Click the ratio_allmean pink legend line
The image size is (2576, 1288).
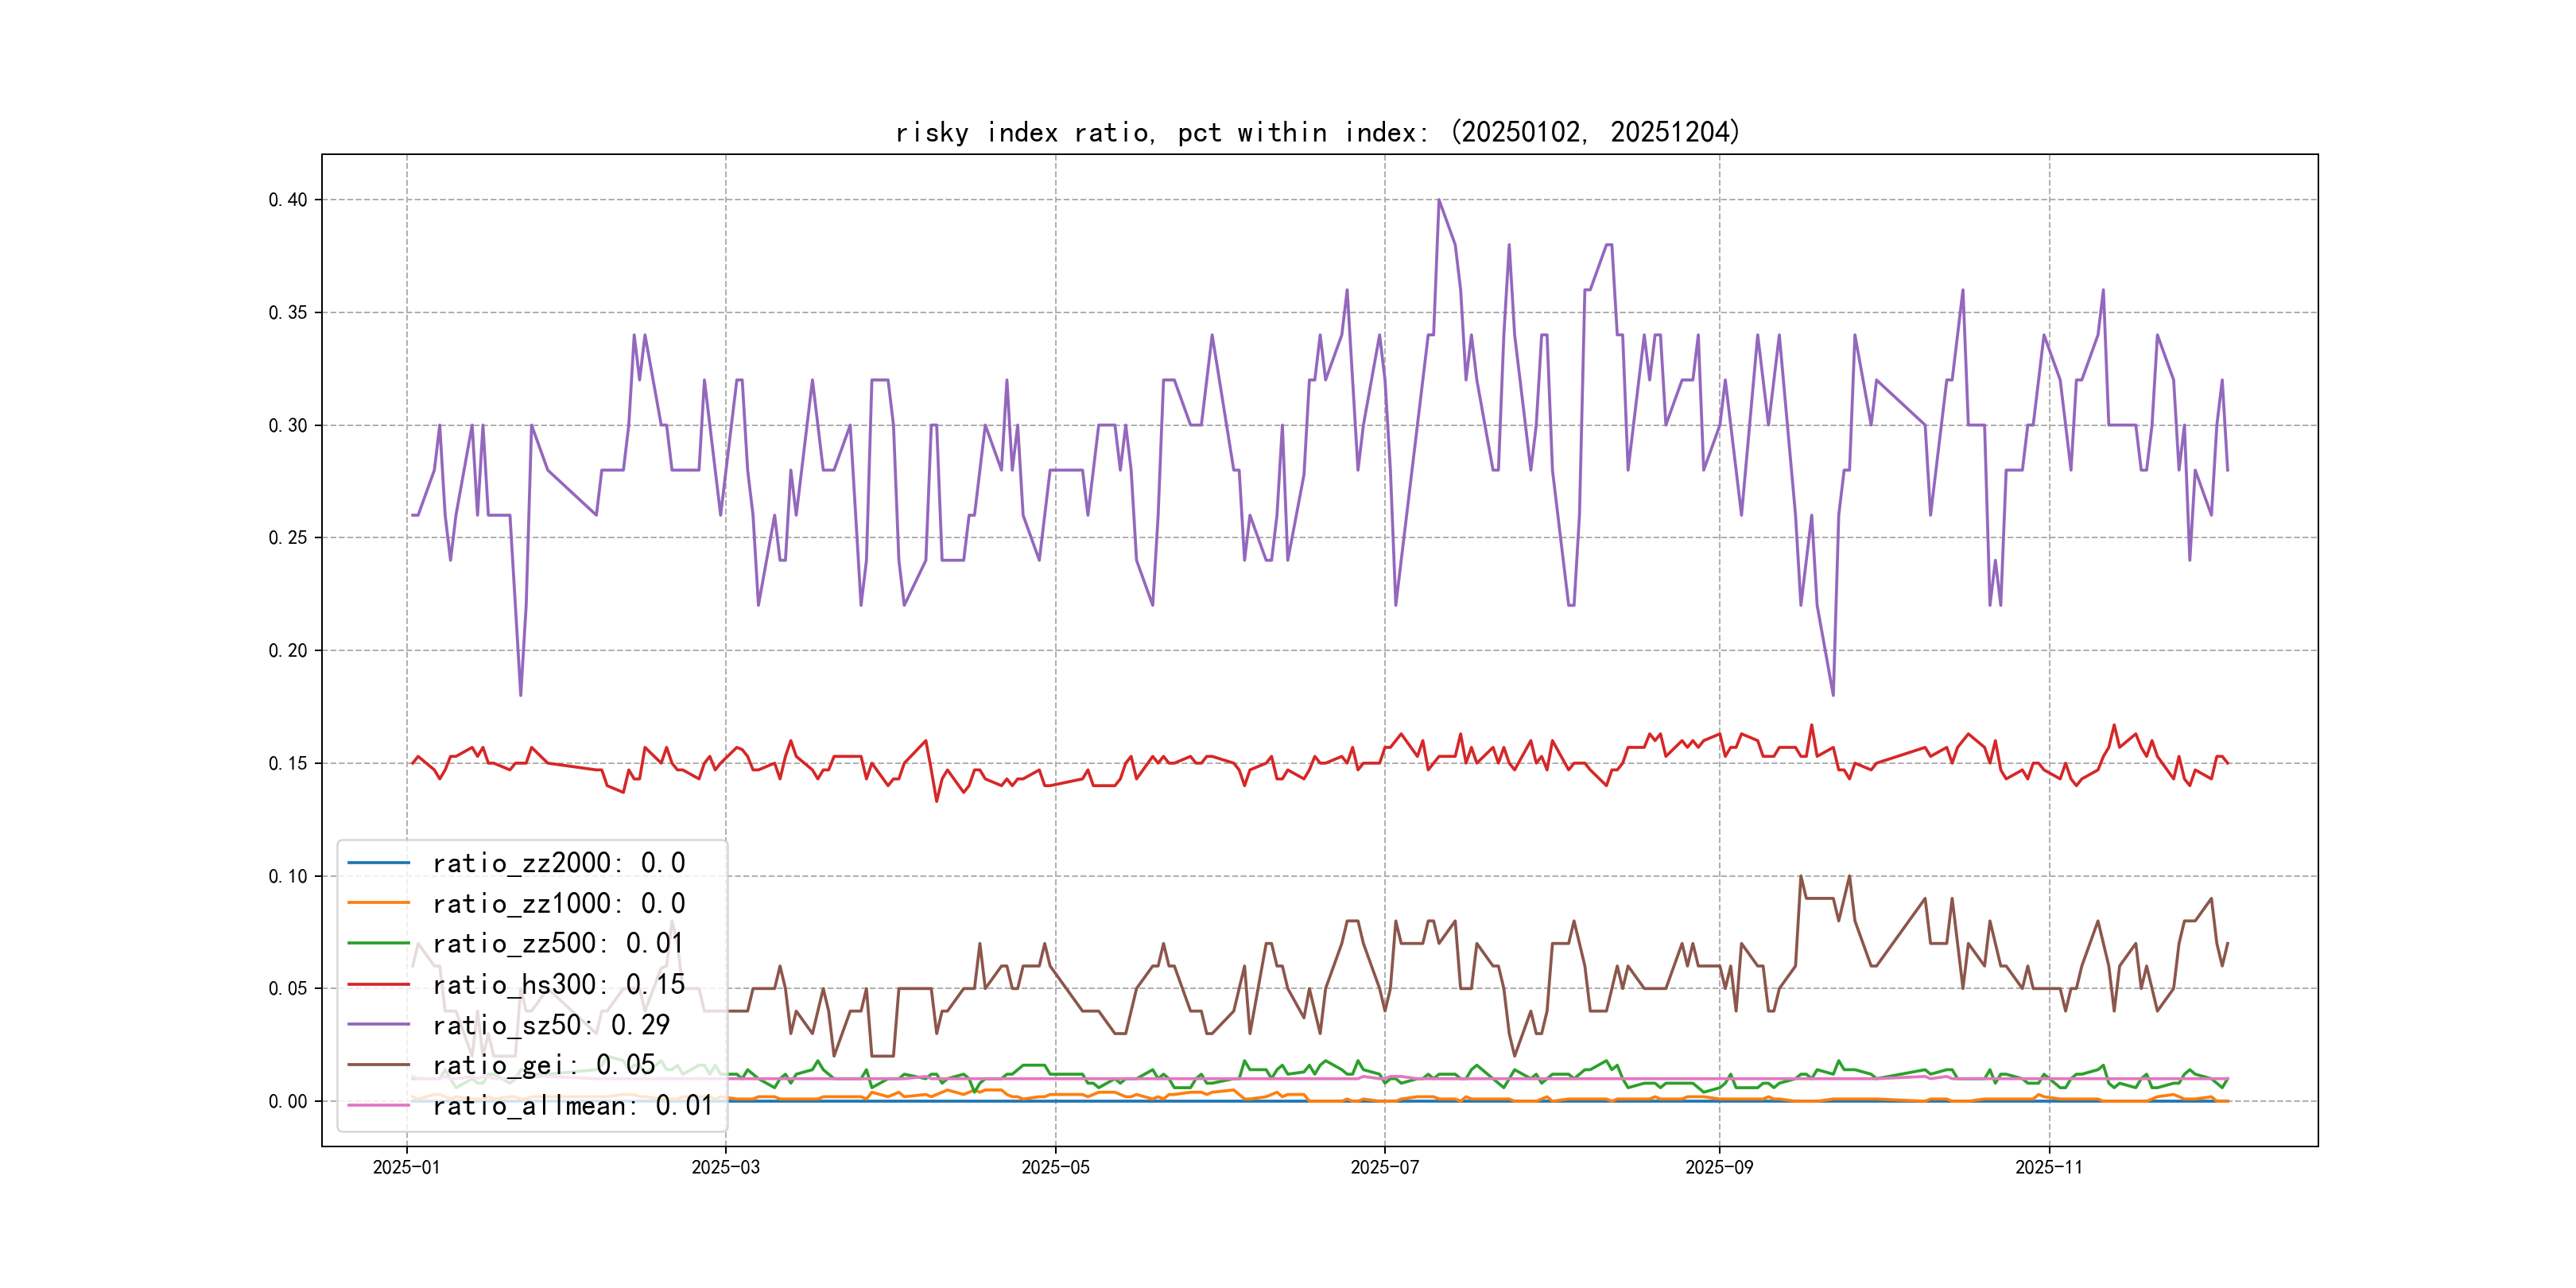coord(378,1105)
